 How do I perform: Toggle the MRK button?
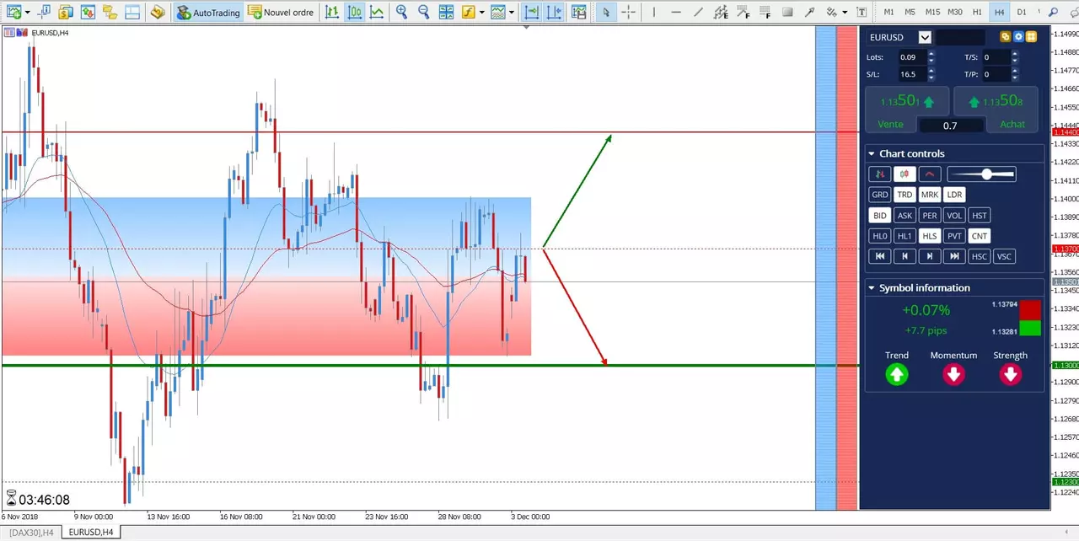(x=929, y=195)
